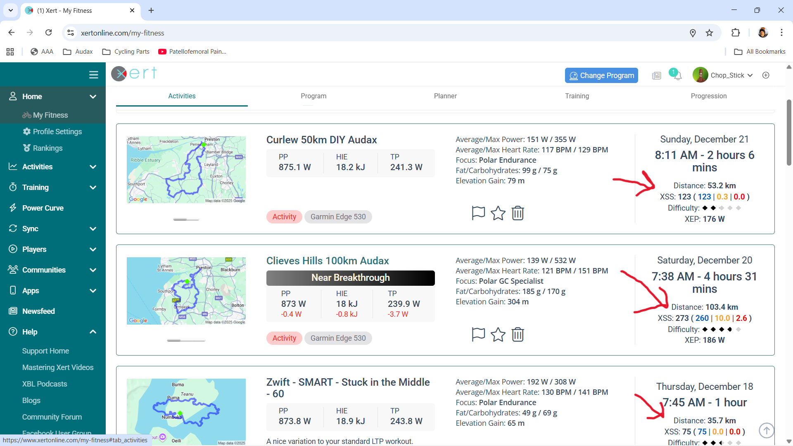Open the notifications bell
793x446 pixels.
[x=677, y=76]
